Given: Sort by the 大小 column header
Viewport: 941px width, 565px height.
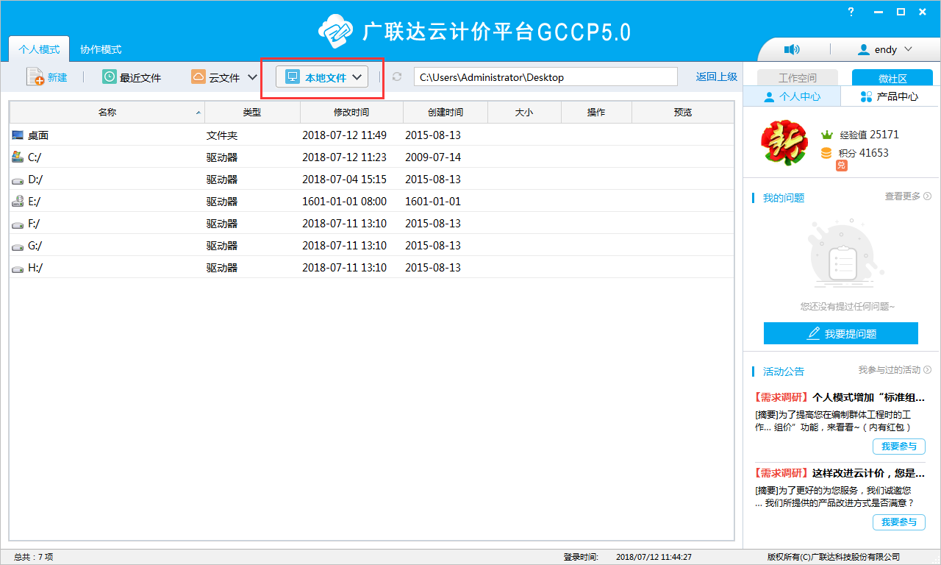Looking at the screenshot, I should tap(524, 113).
